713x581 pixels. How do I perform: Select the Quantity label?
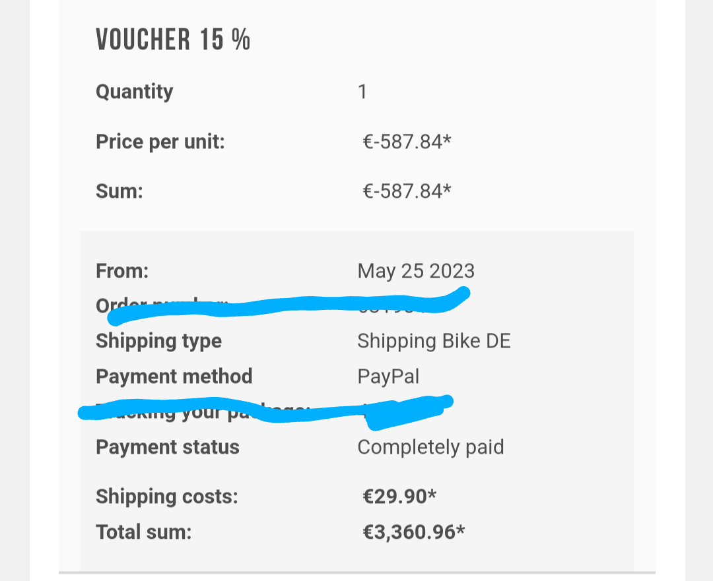[x=134, y=92]
